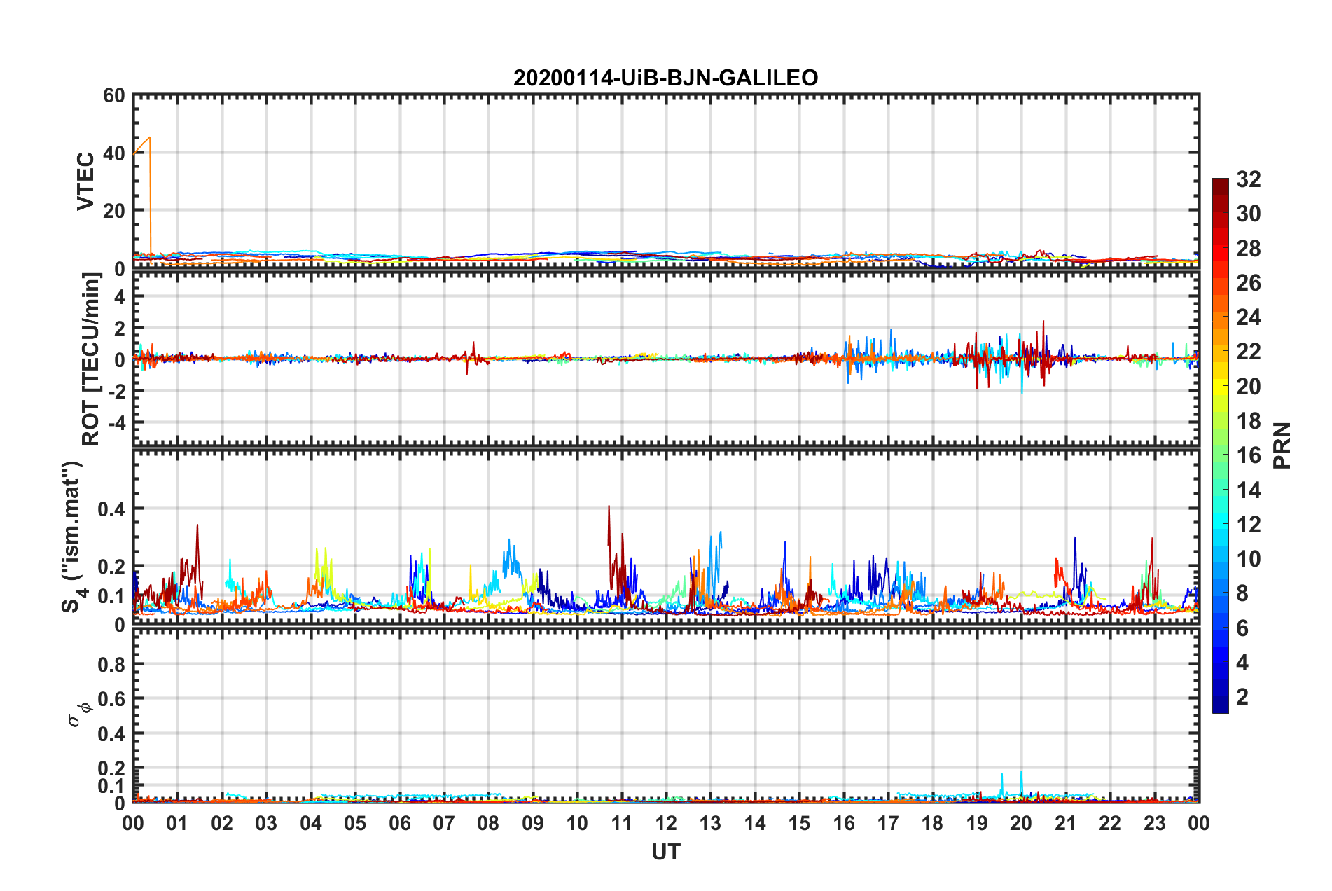The height and width of the screenshot is (891, 1332).
Task: Click the ROT axis tick label -2
Action: [x=116, y=392]
